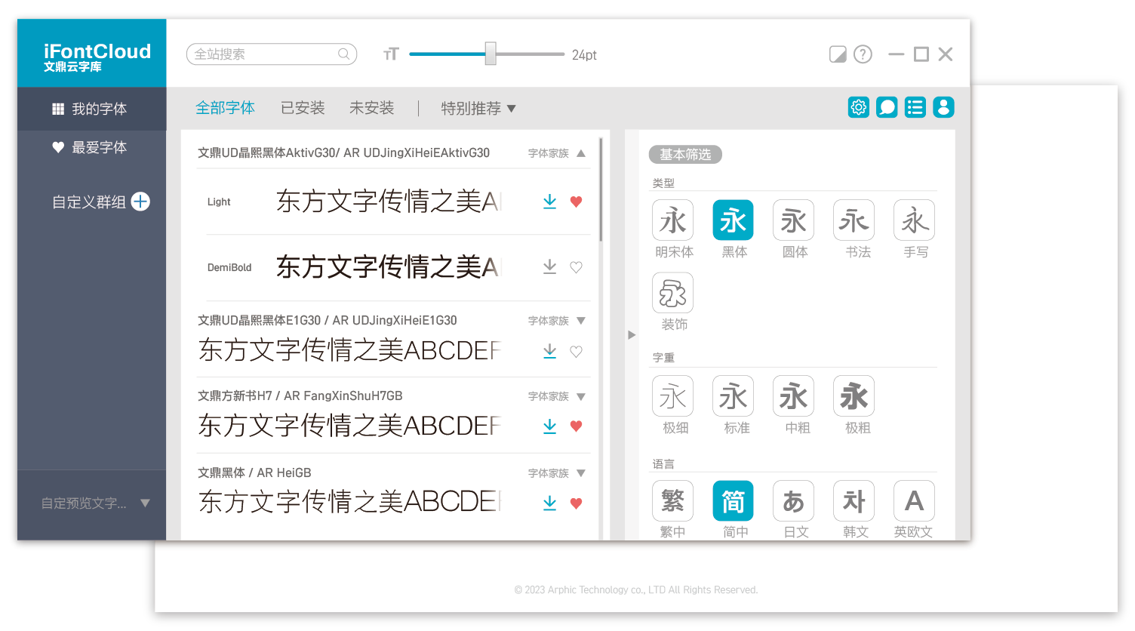Download AR UDJingXiHeiE1G30 font
The image size is (1135, 631).
click(550, 351)
